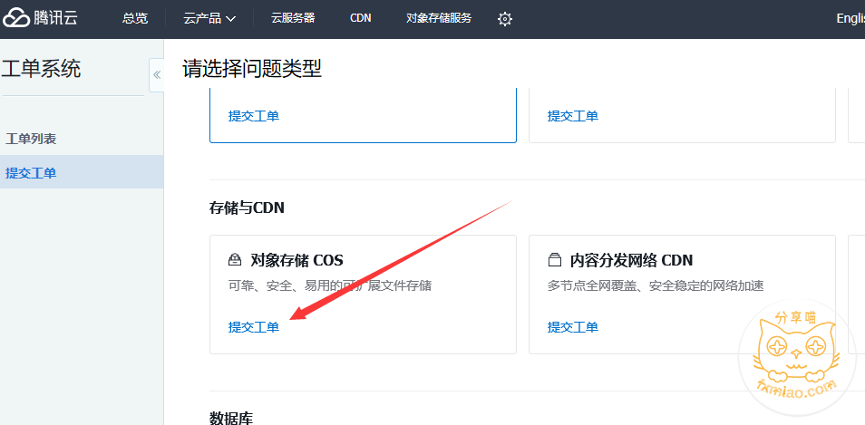Click the COS object storage icon

pos(235,260)
